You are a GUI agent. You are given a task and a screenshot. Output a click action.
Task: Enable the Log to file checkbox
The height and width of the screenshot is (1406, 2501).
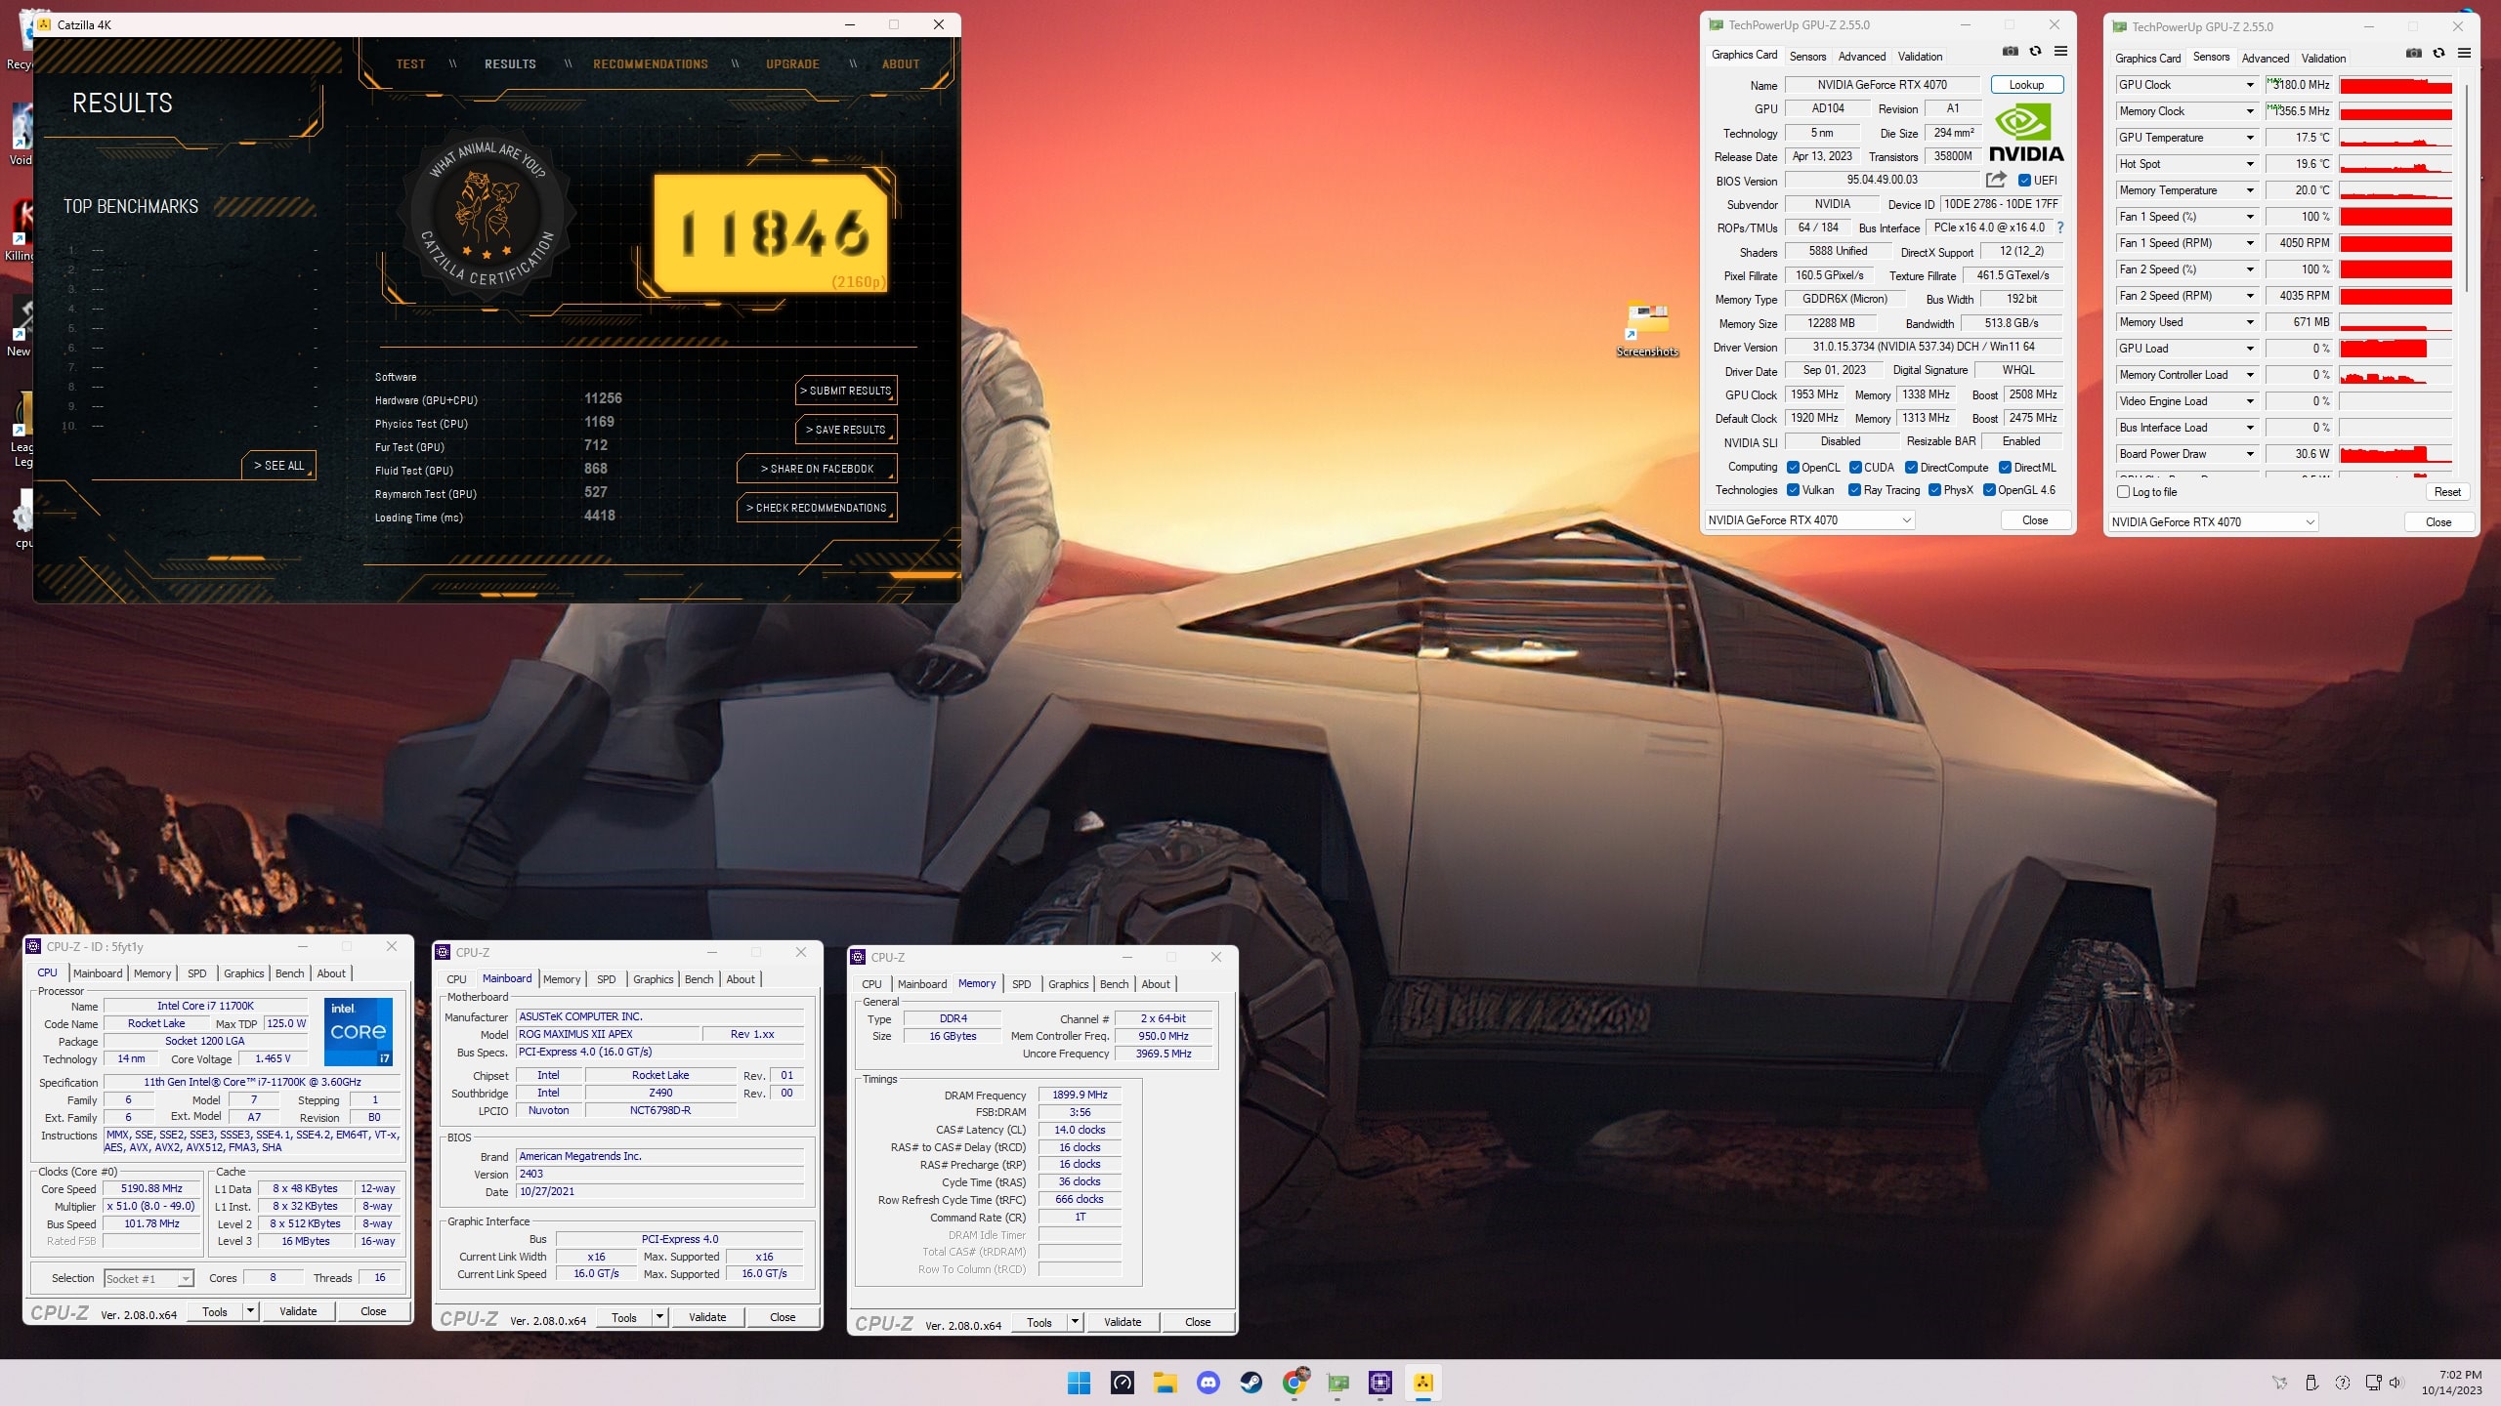pyautogui.click(x=2123, y=492)
